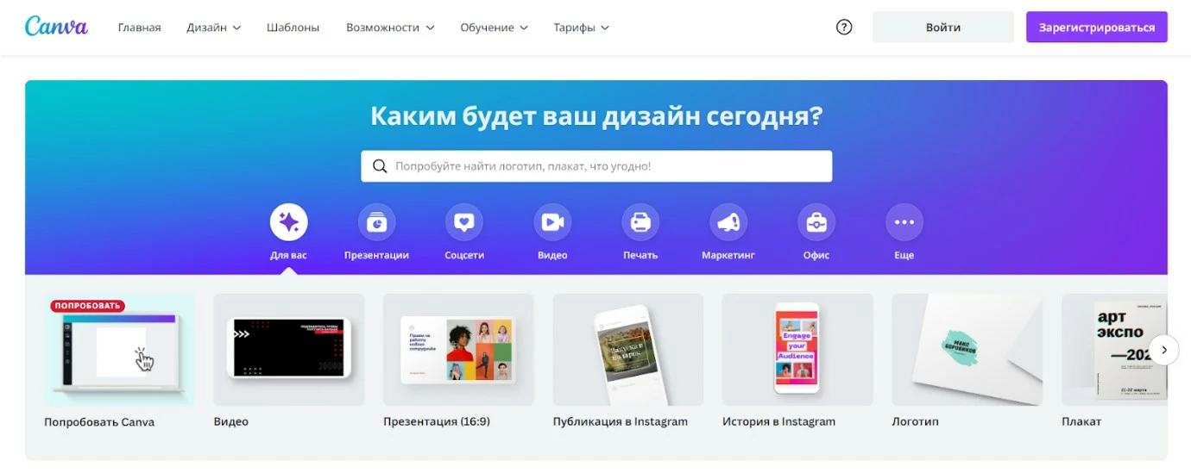Viewport: 1191px width, 473px height.
Task: Click the Публикация в Instagram caption
Action: [x=621, y=421]
